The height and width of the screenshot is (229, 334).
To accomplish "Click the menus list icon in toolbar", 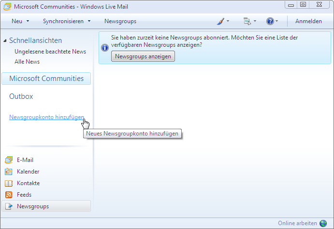I will tap(247, 21).
